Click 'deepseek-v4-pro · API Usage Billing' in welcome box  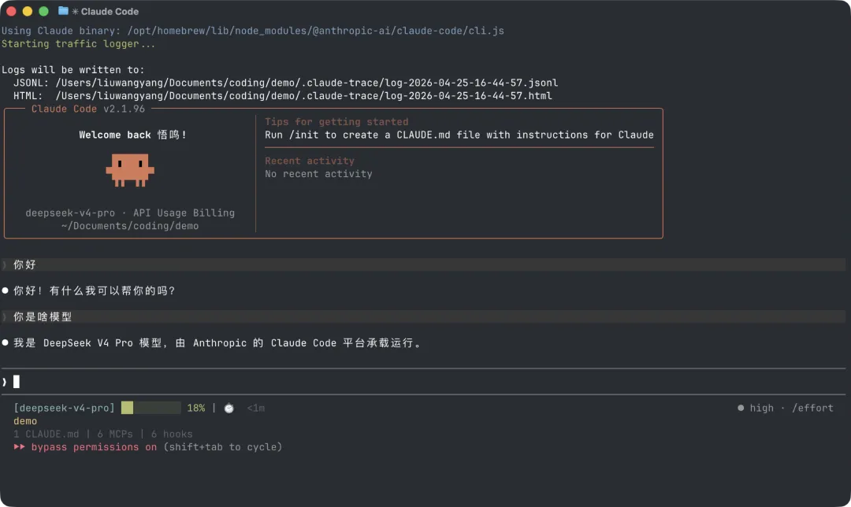pyautogui.click(x=130, y=213)
